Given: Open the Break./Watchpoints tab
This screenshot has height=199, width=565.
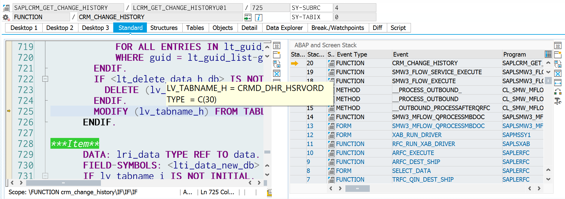Looking at the screenshot, I should tap(338, 28).
